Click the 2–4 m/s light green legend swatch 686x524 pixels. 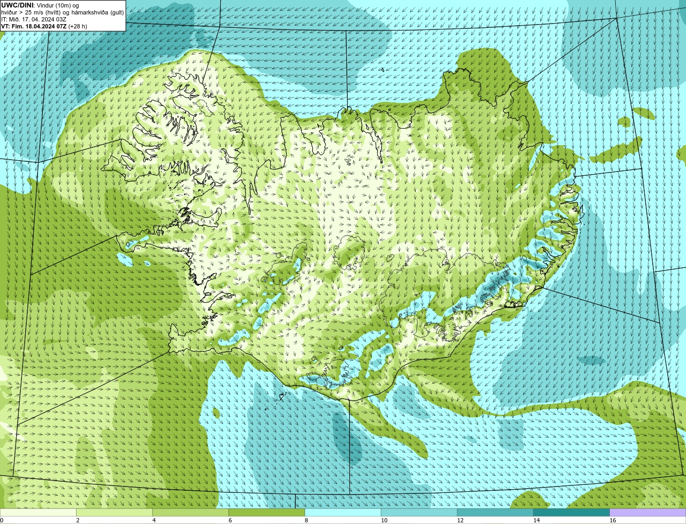click(x=114, y=512)
